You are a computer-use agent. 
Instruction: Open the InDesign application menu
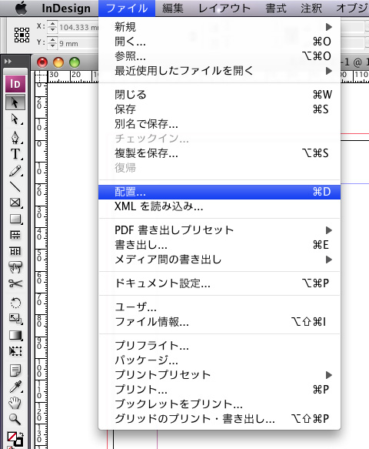click(x=66, y=8)
